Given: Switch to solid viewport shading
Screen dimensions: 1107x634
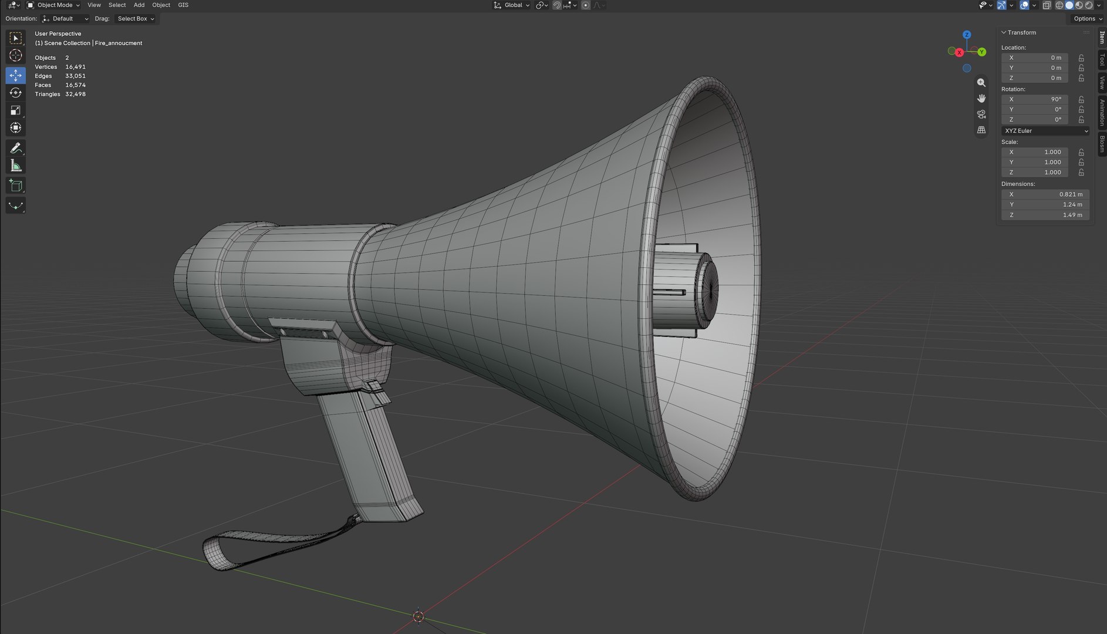Looking at the screenshot, I should point(1069,5).
